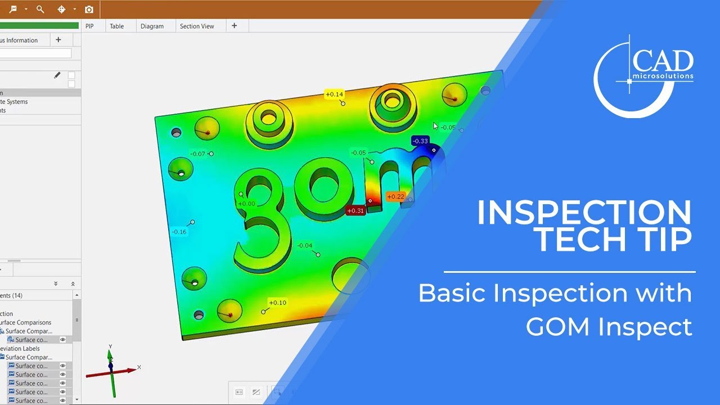
Task: Click the elements list scroll-down arrow
Action: pyautogui.click(x=77, y=400)
